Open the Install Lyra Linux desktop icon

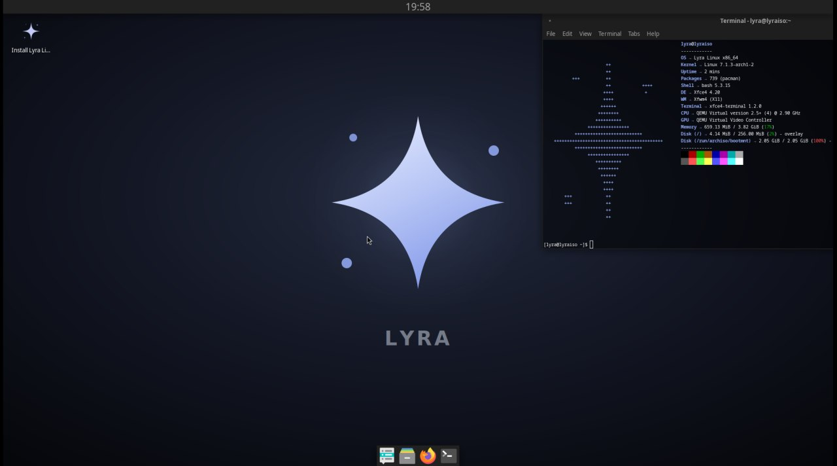[x=31, y=37]
